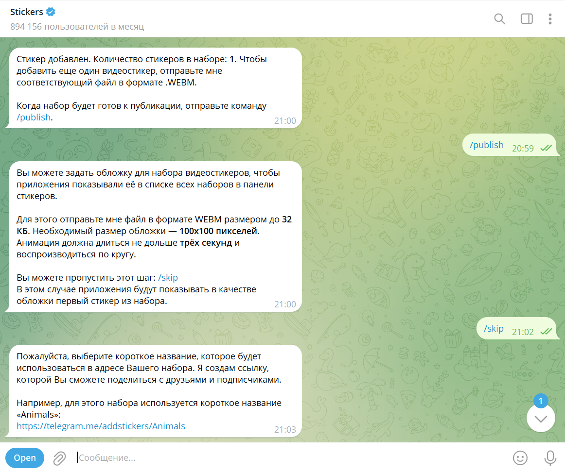
Task: Open the telegram.me/addstickers/Animals link
Action: click(x=101, y=426)
